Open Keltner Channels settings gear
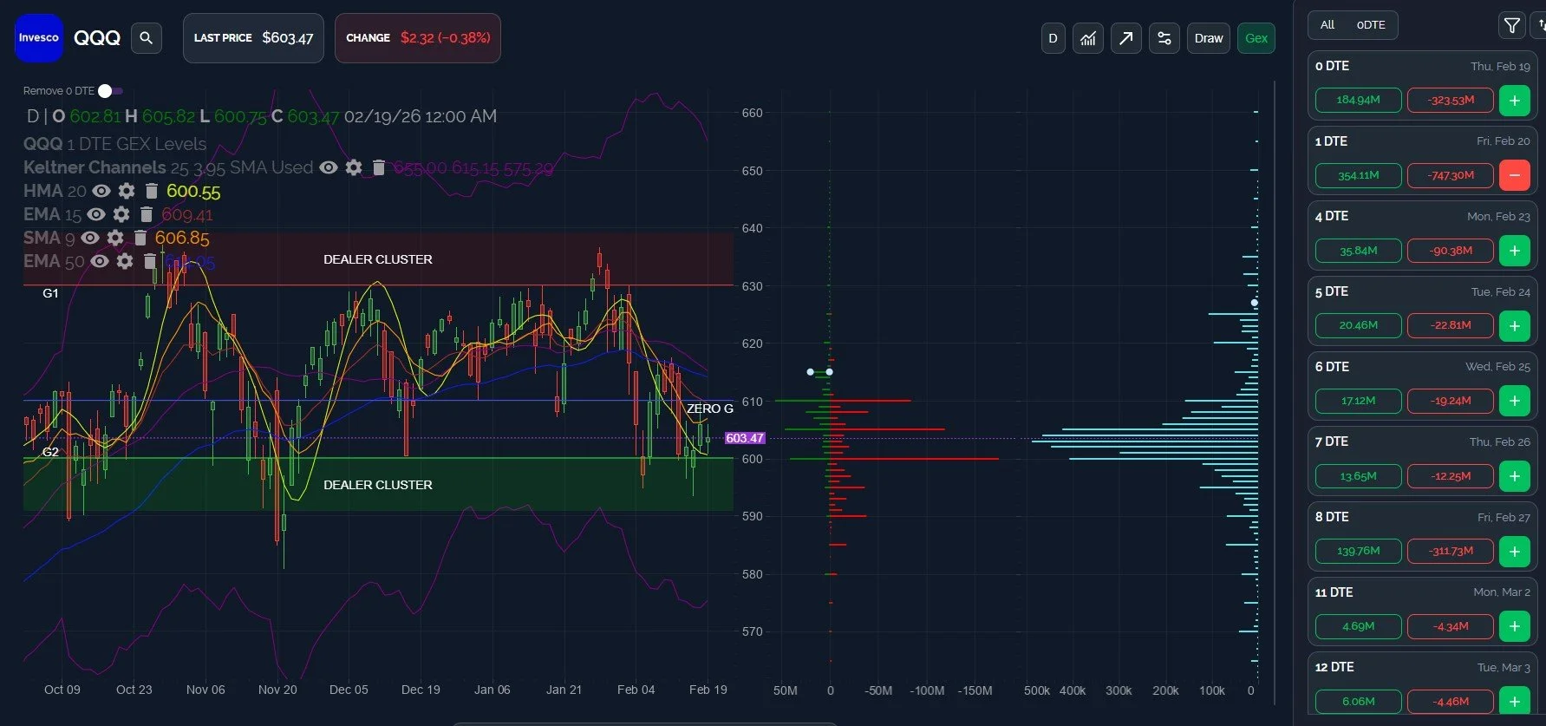This screenshot has width=1546, height=726. [x=354, y=167]
